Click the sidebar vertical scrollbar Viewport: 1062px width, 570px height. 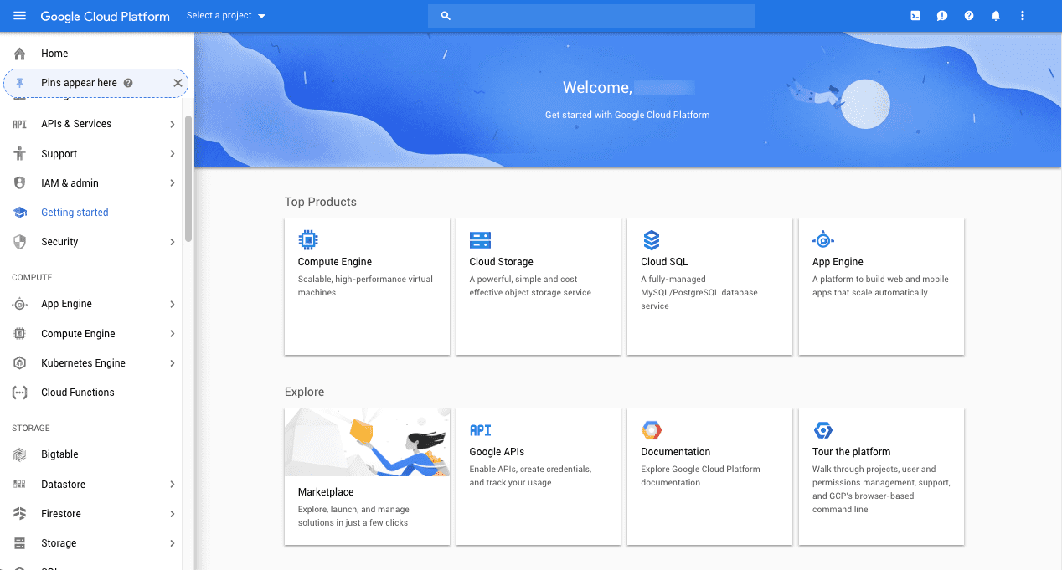[188, 179]
